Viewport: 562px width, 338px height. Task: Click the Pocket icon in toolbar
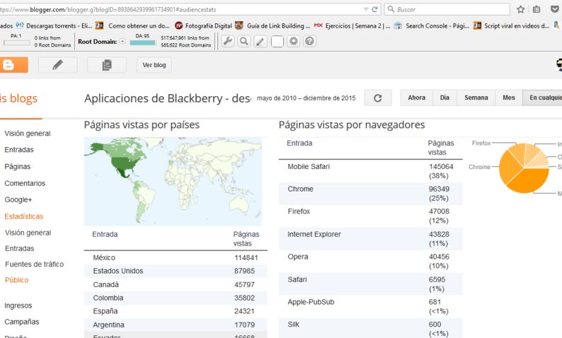coord(554,9)
